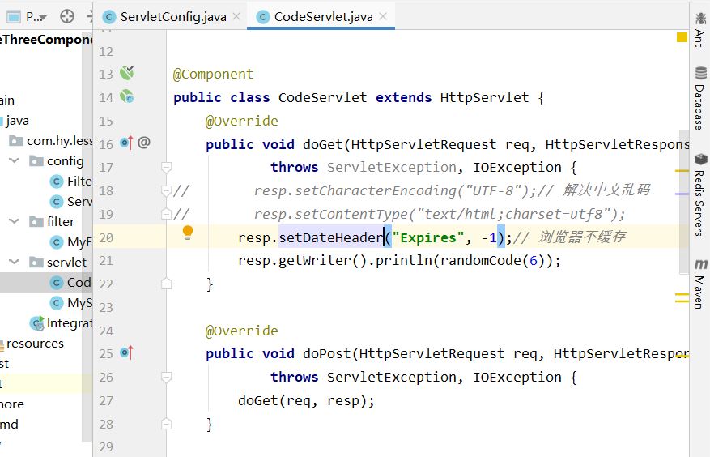Click the project panel vertical scrollbar
This screenshot has height=457, width=710.
[x=87, y=236]
